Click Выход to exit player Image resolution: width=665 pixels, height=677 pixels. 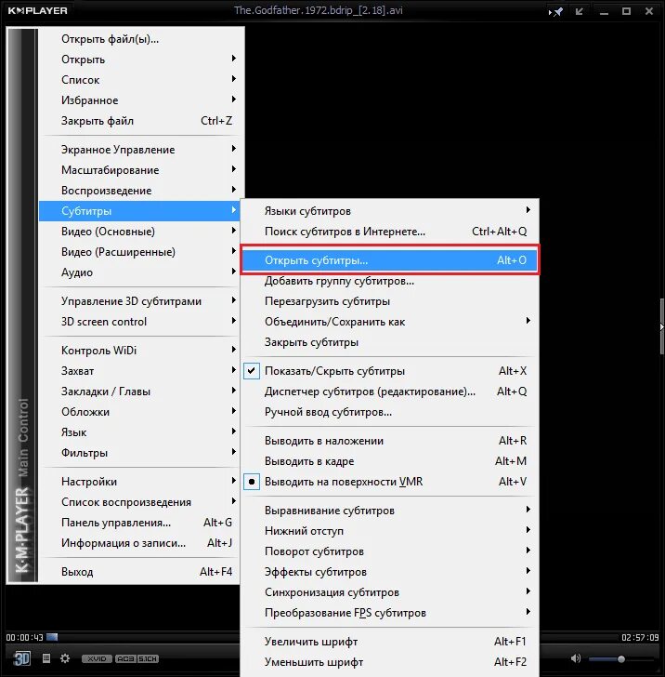pos(139,572)
